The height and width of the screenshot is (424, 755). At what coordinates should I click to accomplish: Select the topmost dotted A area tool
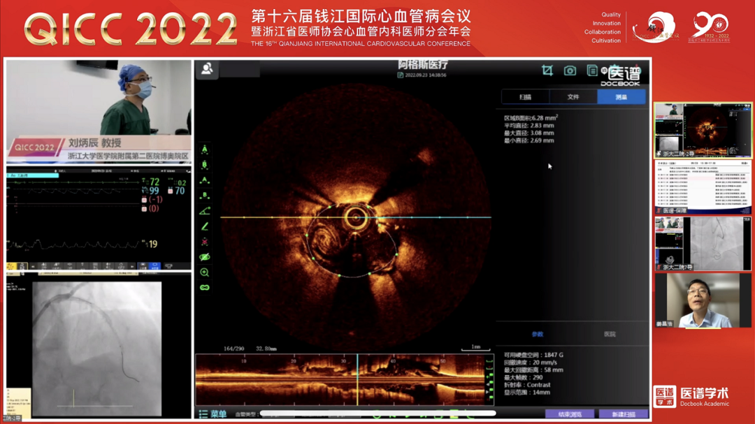[205, 149]
